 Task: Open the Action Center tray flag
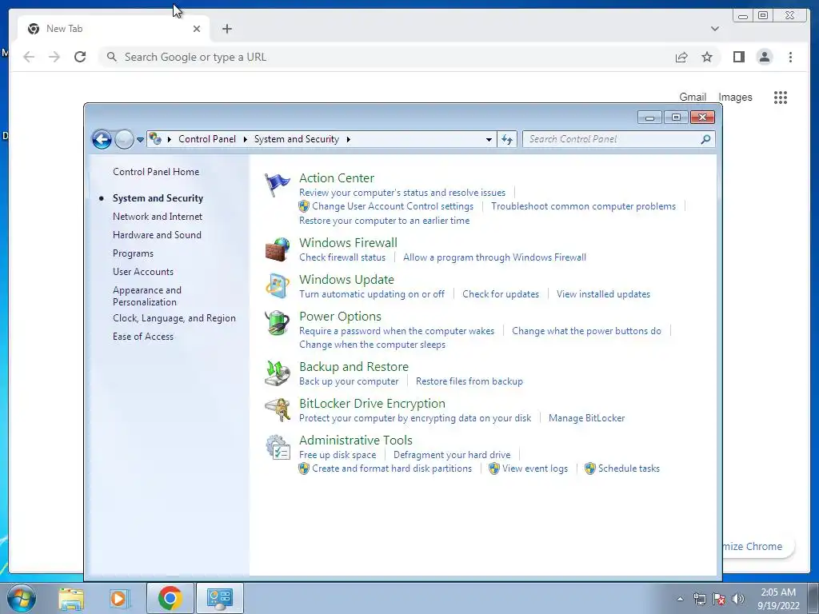(x=719, y=599)
